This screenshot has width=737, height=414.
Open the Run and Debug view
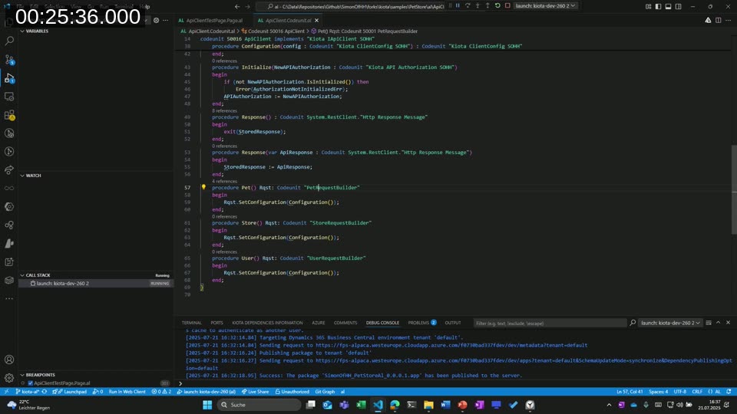coord(9,78)
